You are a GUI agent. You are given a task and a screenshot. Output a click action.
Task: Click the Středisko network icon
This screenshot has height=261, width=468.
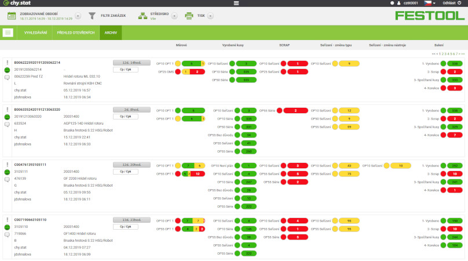point(142,16)
